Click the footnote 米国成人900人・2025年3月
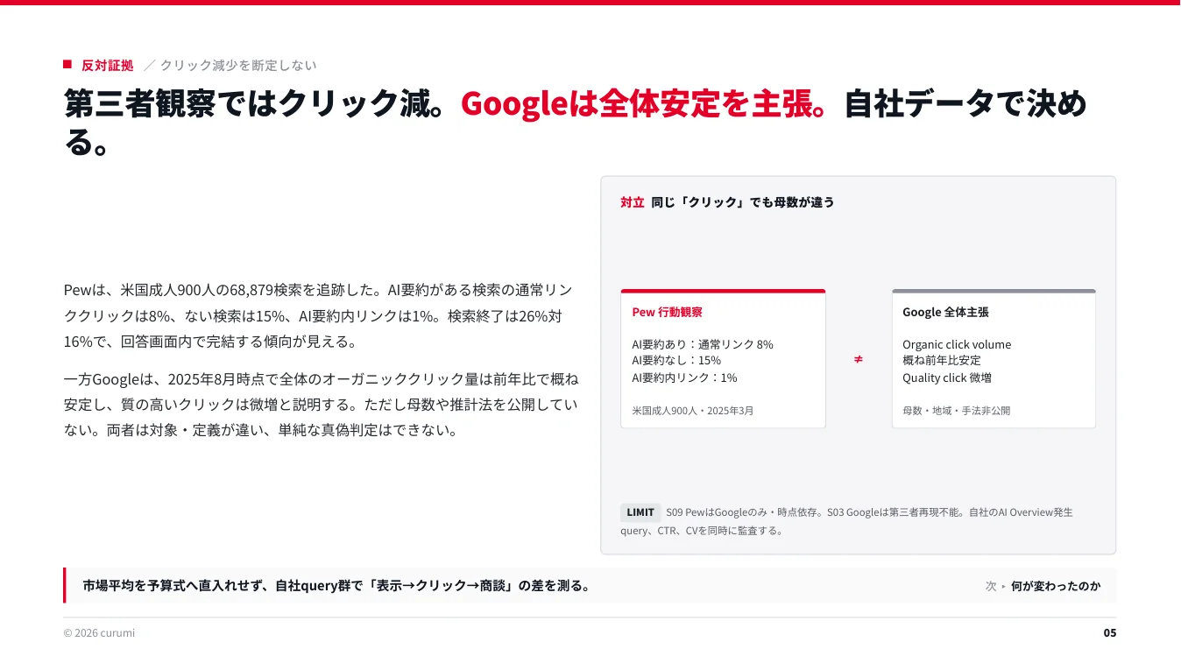This screenshot has height=663, width=1181. pyautogui.click(x=693, y=410)
